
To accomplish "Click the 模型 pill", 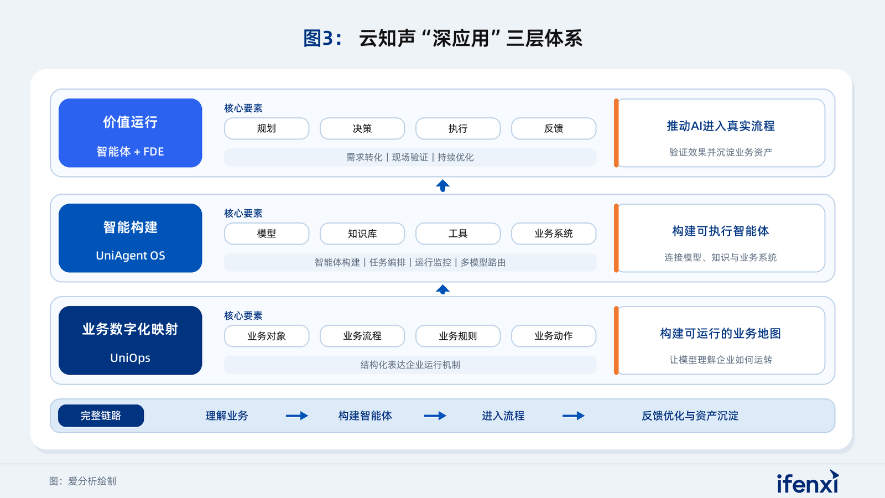I will point(267,234).
